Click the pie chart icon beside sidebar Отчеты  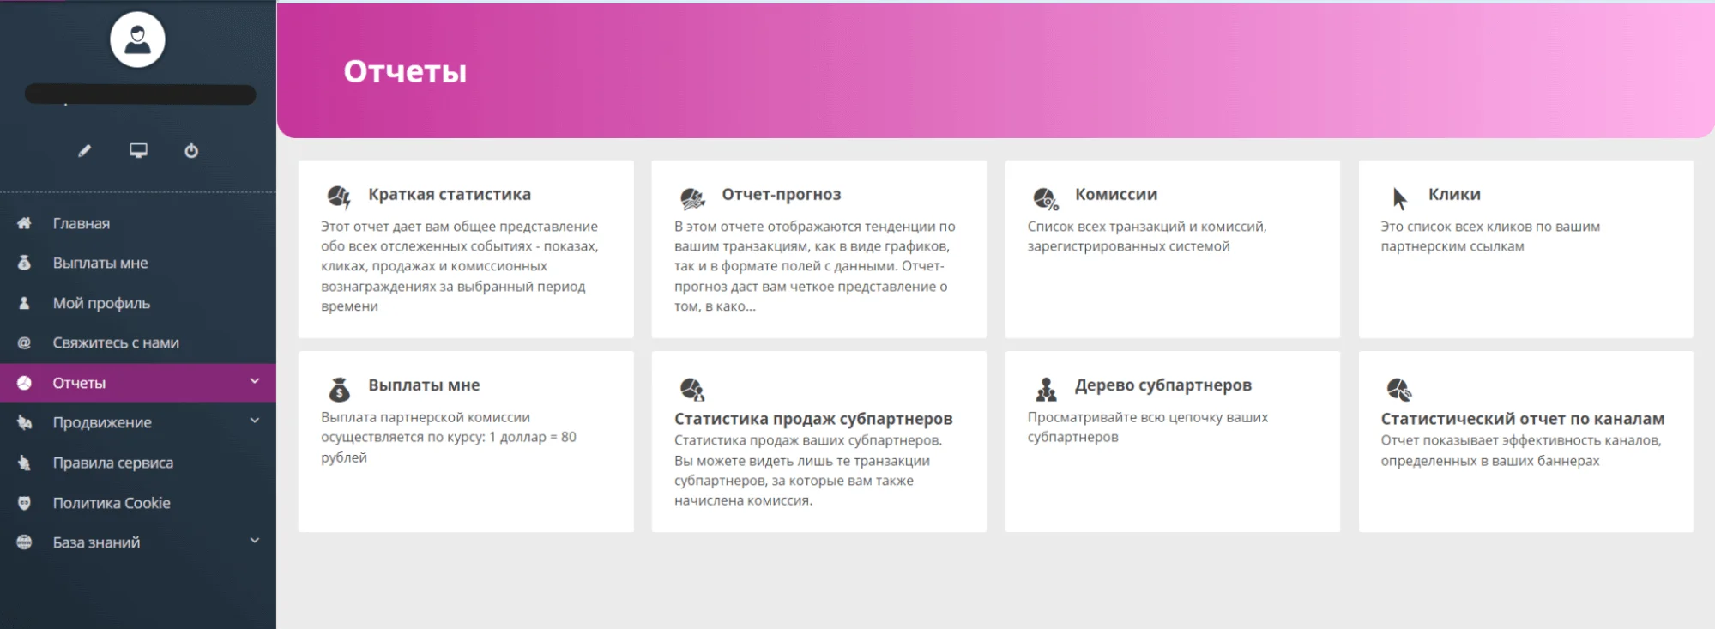tap(24, 383)
